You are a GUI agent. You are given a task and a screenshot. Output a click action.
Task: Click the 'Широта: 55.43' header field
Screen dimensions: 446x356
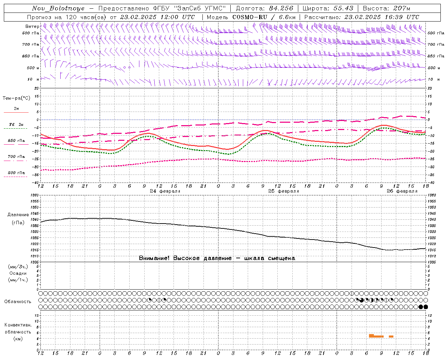pos(328,8)
